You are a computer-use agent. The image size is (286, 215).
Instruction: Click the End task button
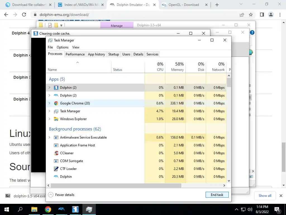(217, 195)
